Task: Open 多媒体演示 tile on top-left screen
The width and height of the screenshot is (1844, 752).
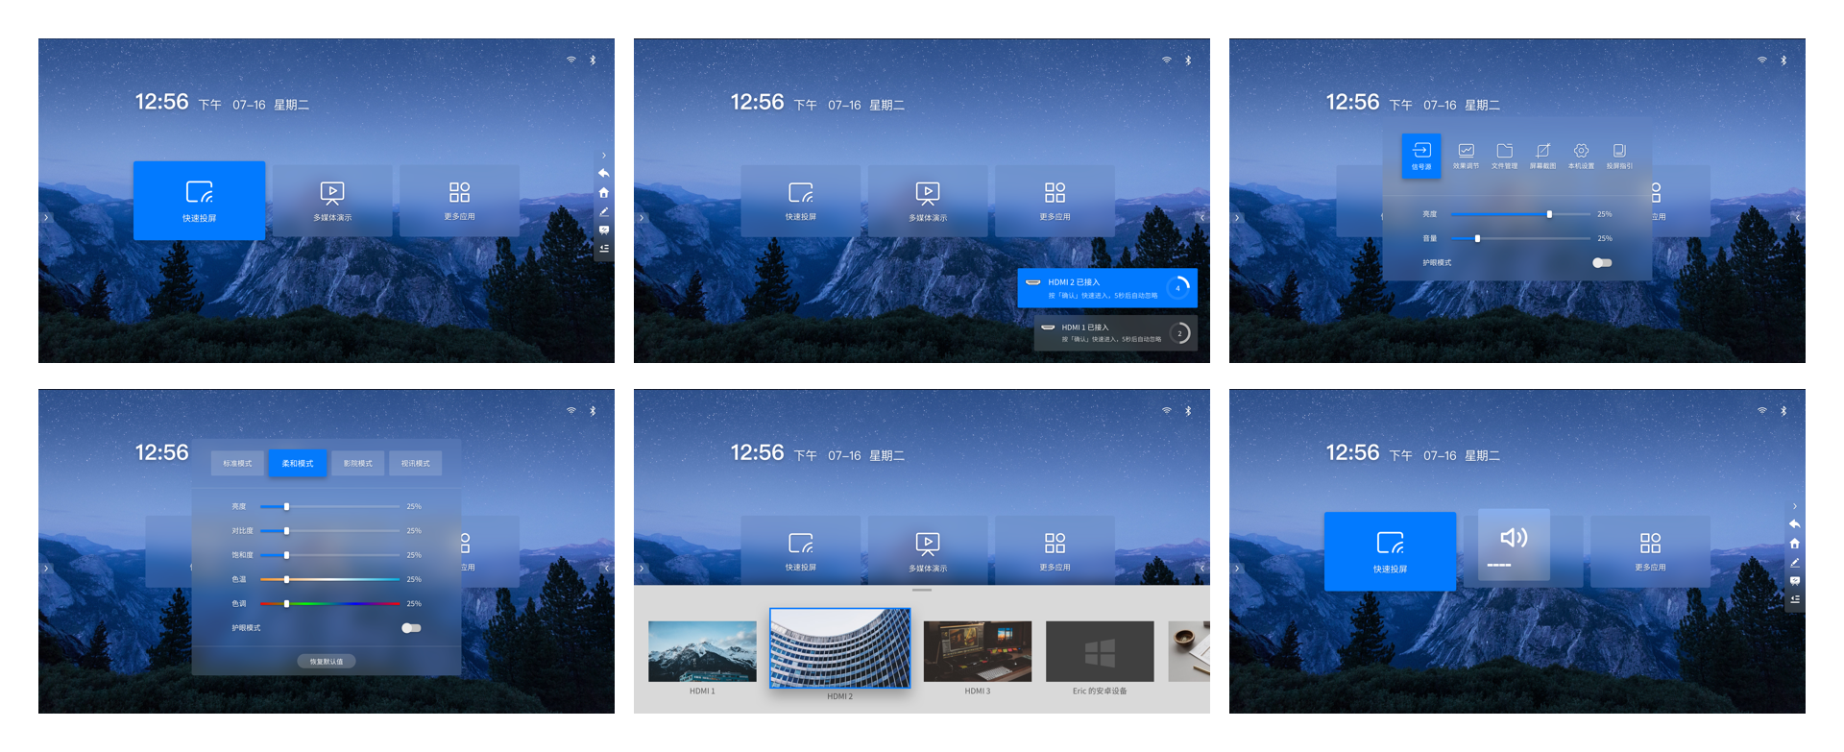Action: 332,201
